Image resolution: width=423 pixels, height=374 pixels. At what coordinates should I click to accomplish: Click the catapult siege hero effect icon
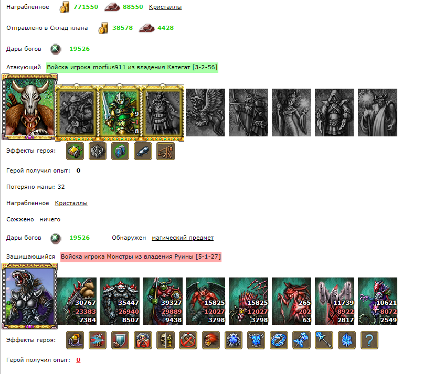click(x=165, y=151)
